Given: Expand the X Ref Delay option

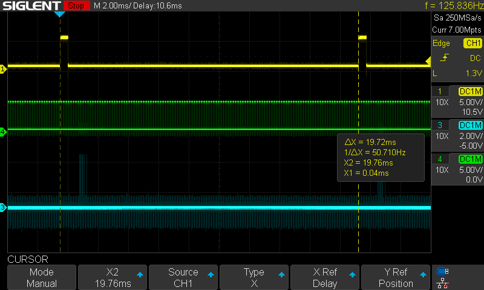Looking at the screenshot, I should [325, 278].
